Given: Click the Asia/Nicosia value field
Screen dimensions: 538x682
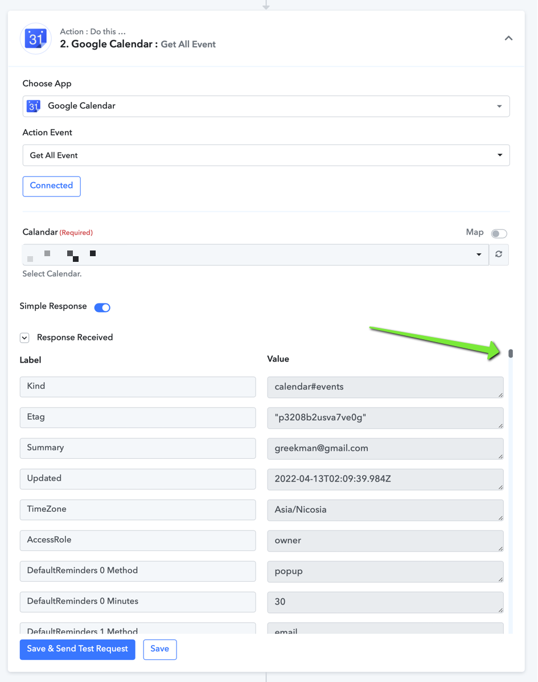Looking at the screenshot, I should point(385,510).
